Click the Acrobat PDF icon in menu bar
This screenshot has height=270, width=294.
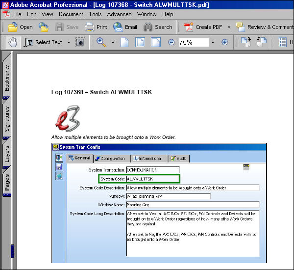(7, 14)
